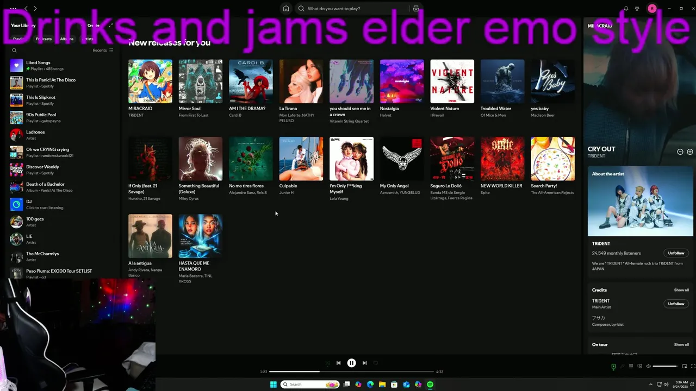
Task: Add CRY OUT to a playlist (plus icon)
Action: pos(689,152)
